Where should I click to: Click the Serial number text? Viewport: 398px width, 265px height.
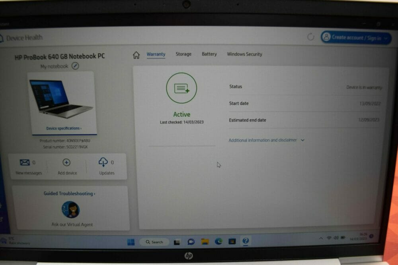[65, 147]
